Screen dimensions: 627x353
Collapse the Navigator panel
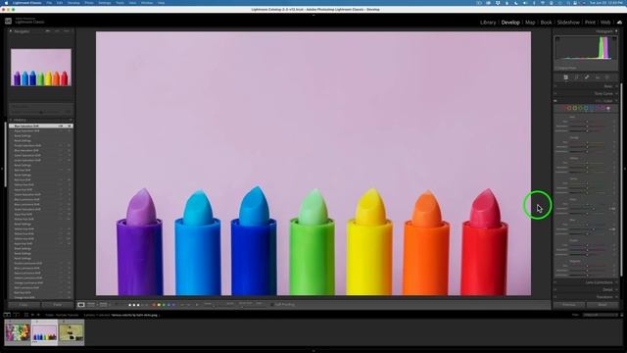tap(11, 31)
